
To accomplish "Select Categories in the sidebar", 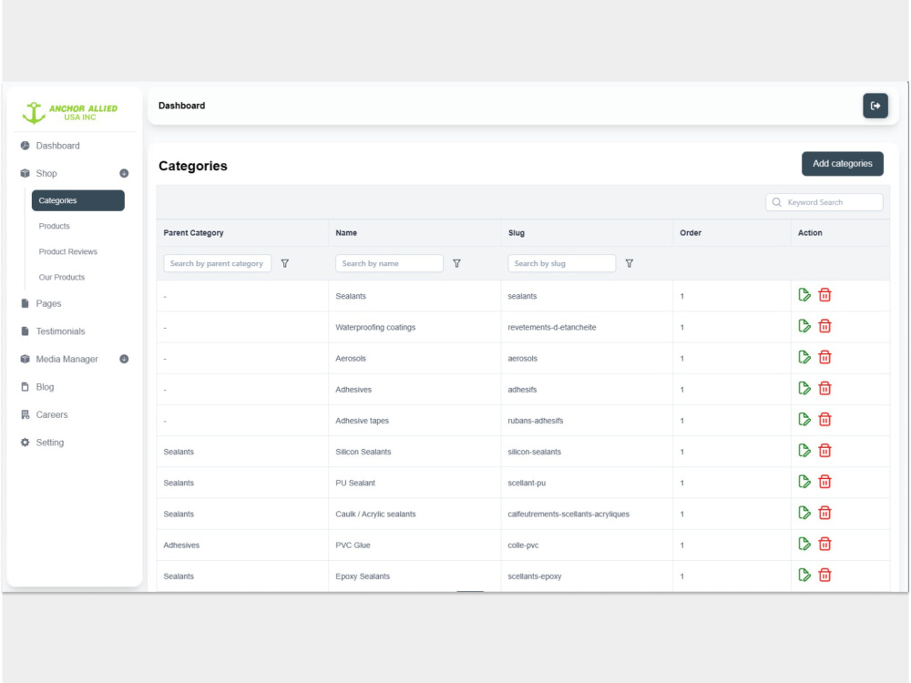I will [77, 200].
